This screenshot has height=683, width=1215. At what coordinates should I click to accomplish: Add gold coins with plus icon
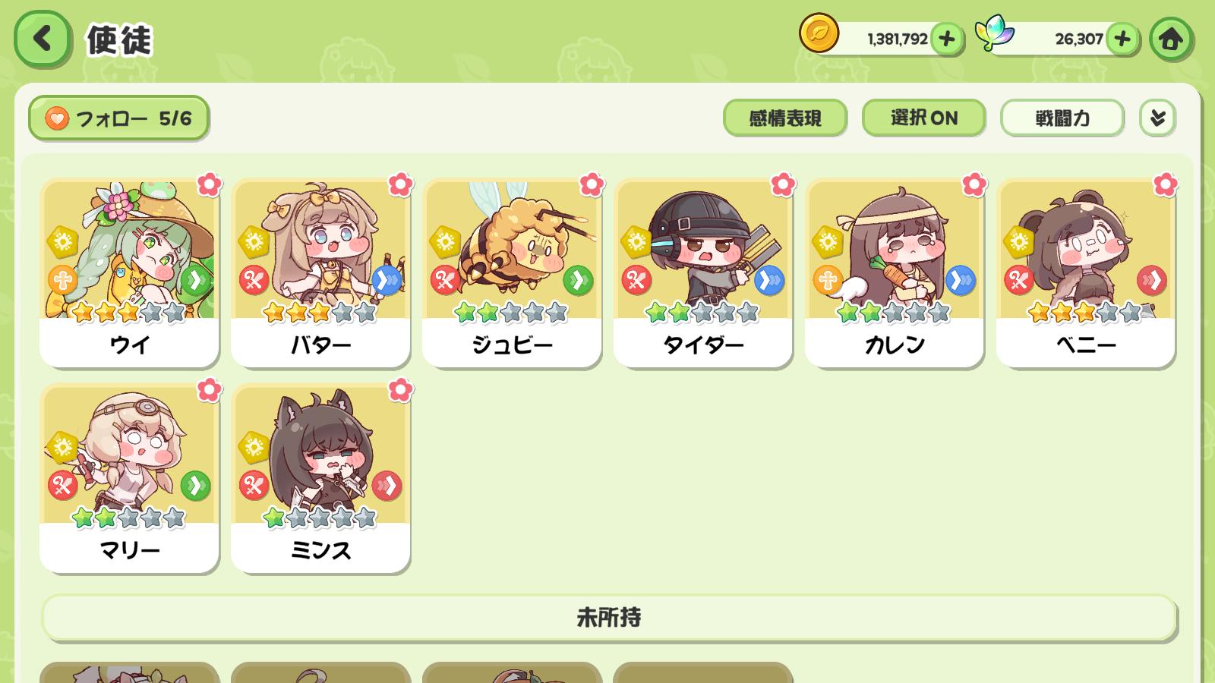(946, 39)
